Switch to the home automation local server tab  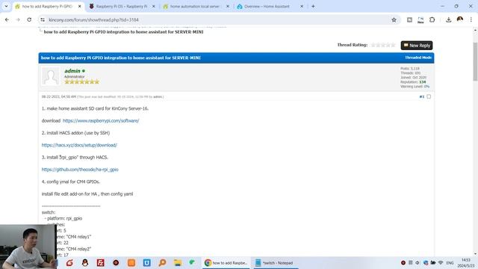195,6
